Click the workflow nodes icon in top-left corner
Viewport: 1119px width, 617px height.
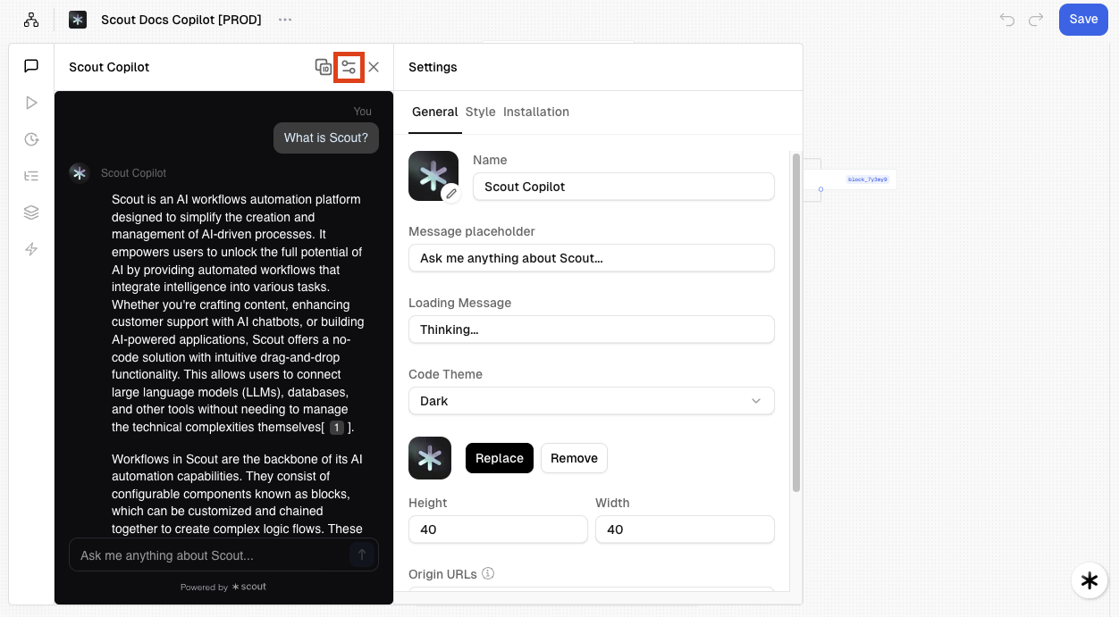coord(30,19)
